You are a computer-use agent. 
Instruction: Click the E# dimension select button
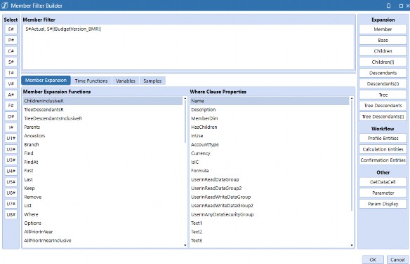(11, 29)
